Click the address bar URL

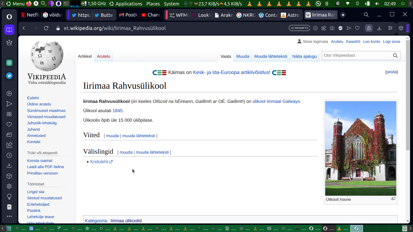click(x=115, y=28)
